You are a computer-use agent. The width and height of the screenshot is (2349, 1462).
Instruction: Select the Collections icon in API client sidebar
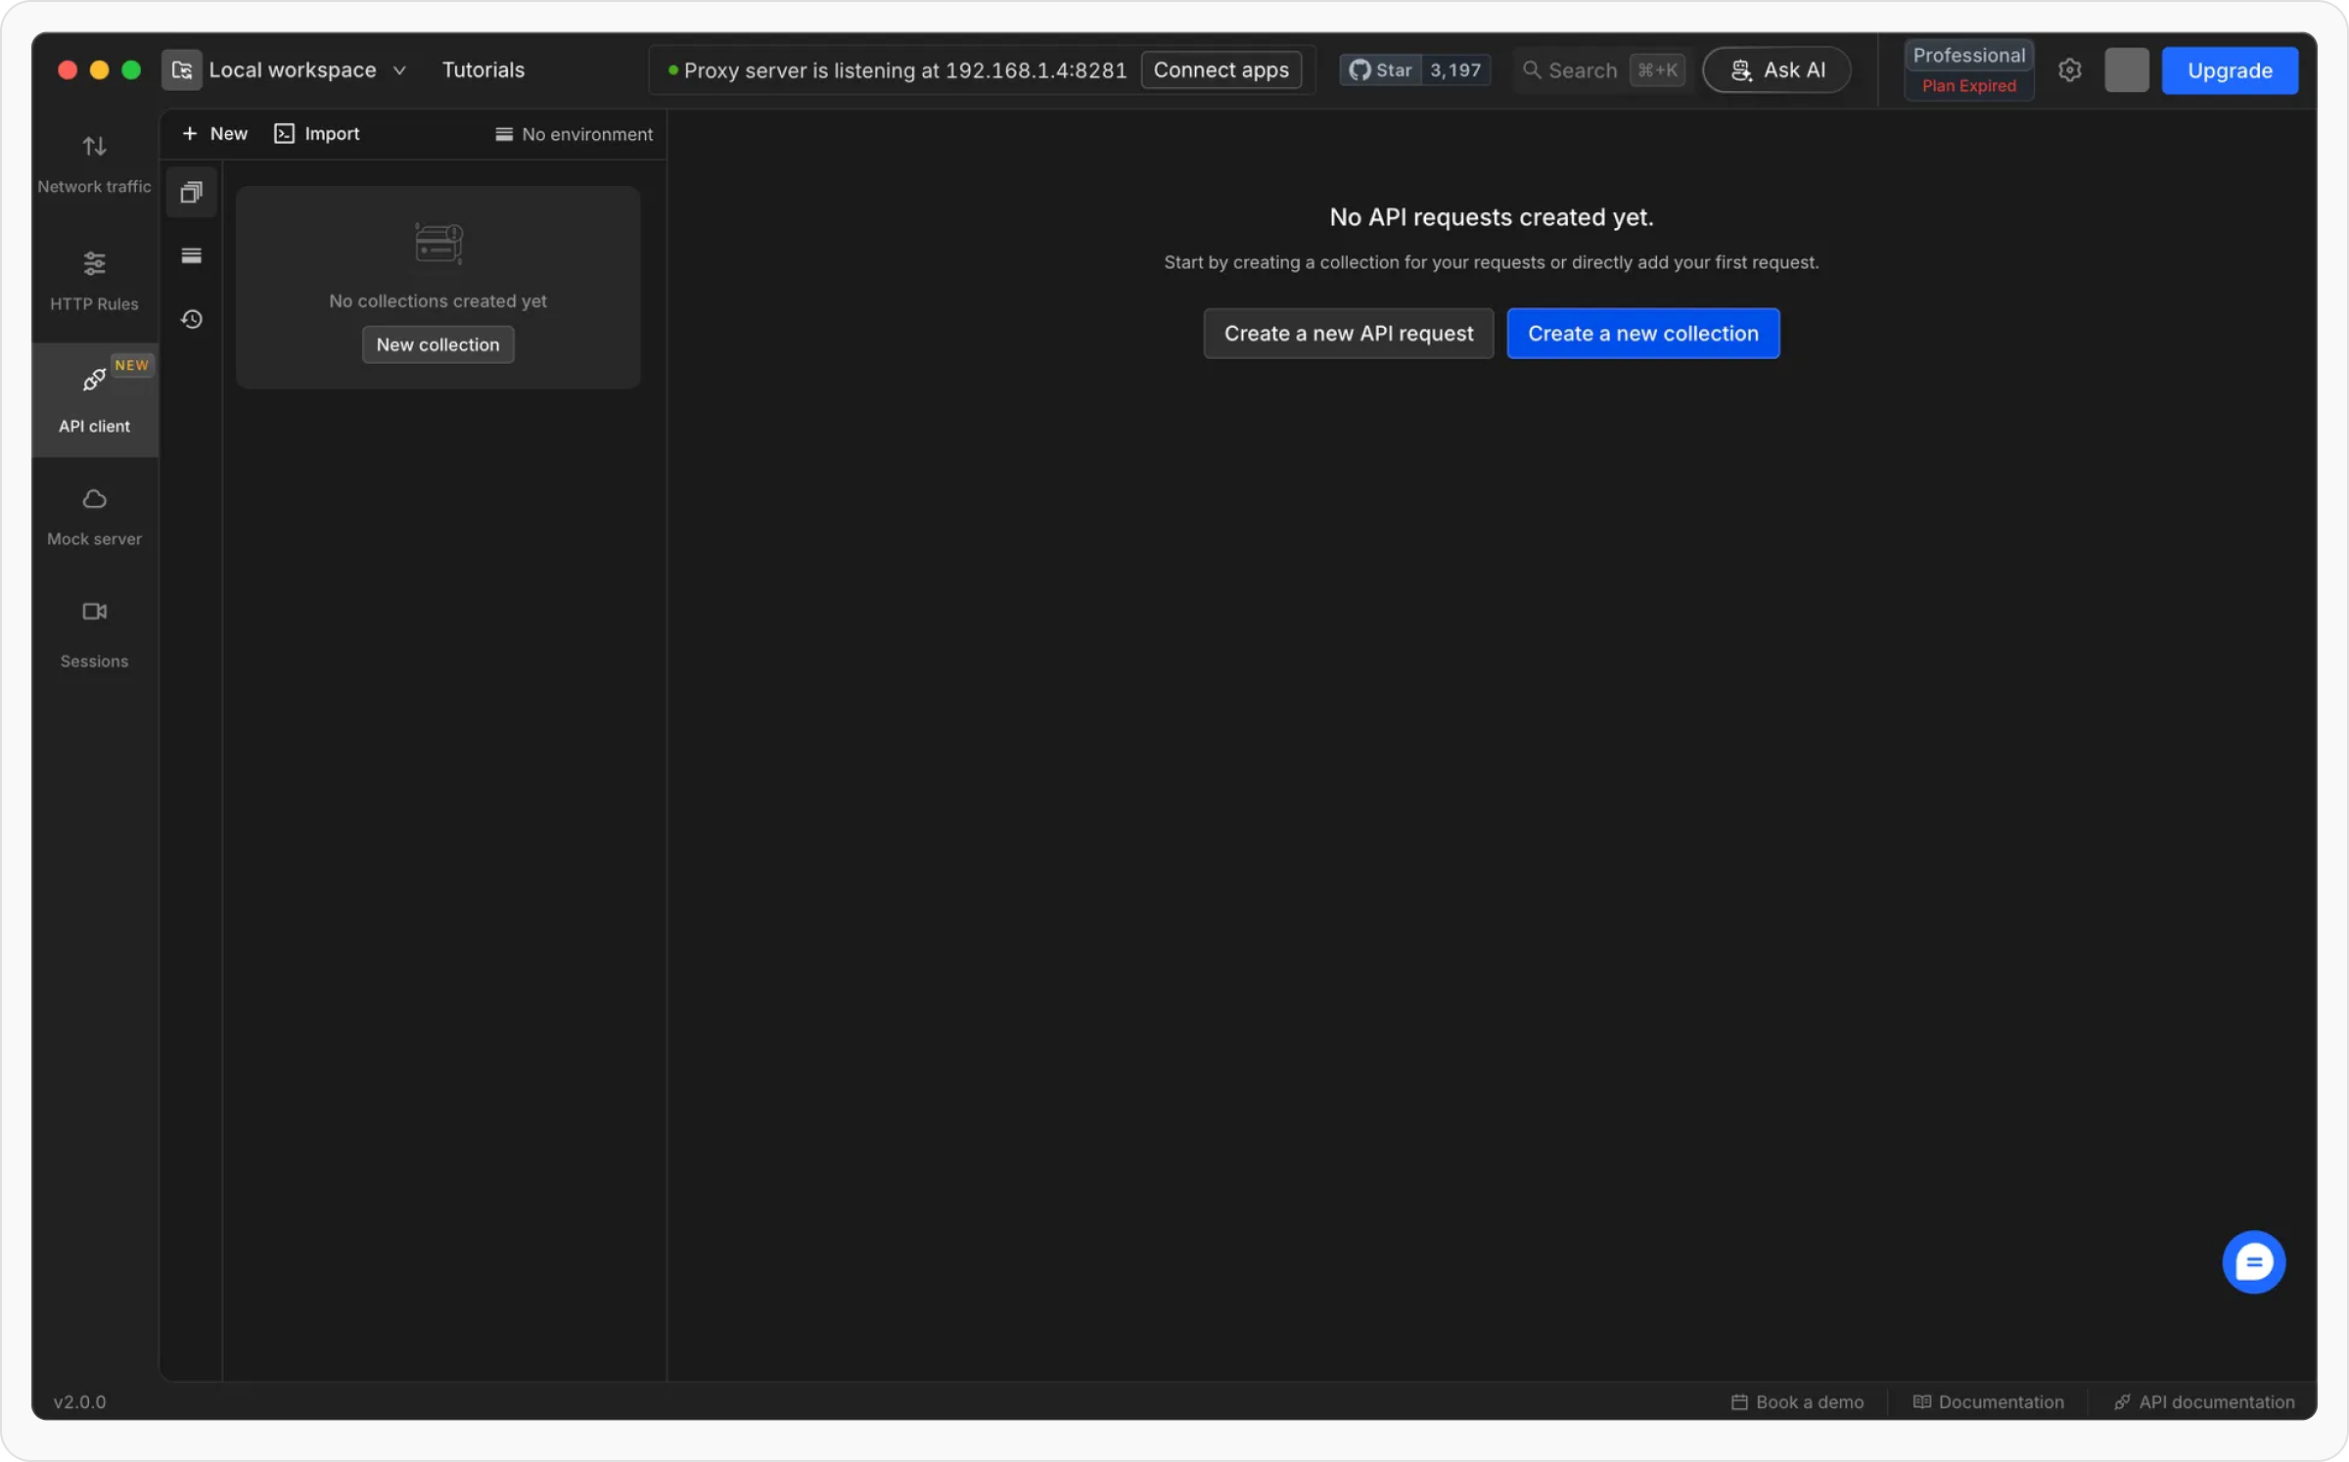[x=192, y=193]
